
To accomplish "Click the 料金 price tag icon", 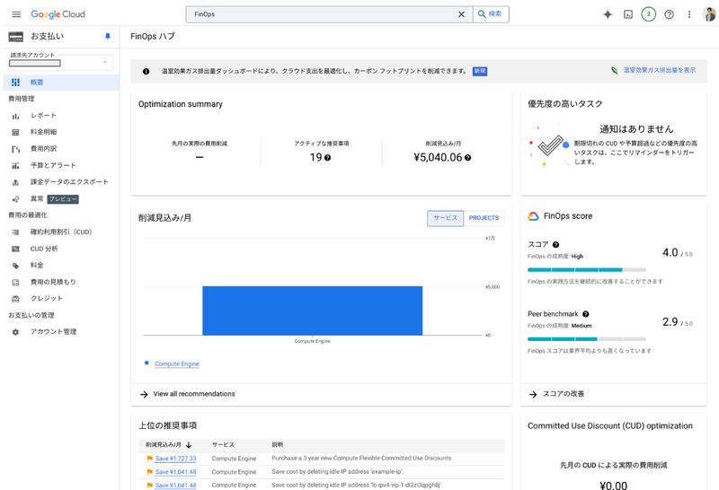I will pyautogui.click(x=15, y=266).
